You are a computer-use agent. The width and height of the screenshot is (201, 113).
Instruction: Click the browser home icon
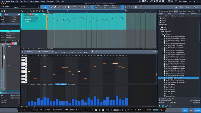point(160,11)
